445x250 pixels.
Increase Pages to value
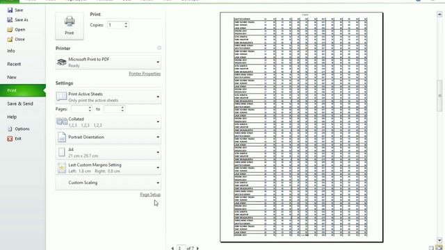click(122, 108)
